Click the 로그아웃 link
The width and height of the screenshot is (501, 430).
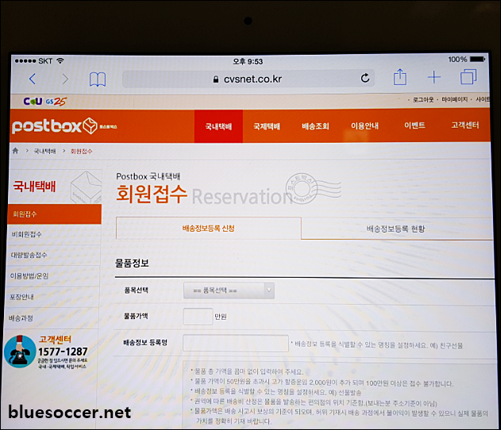coord(423,100)
